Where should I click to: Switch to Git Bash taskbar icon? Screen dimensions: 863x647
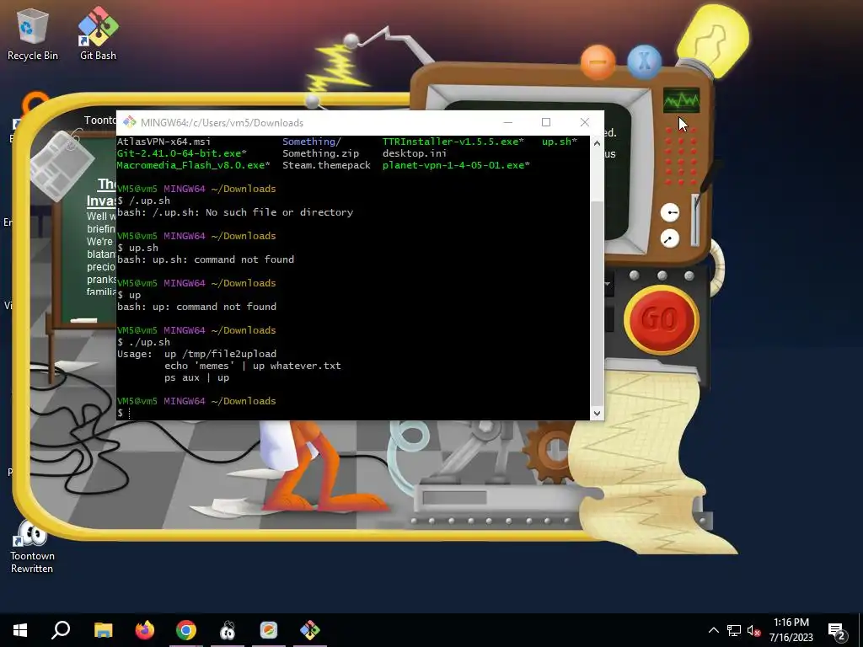(310, 630)
